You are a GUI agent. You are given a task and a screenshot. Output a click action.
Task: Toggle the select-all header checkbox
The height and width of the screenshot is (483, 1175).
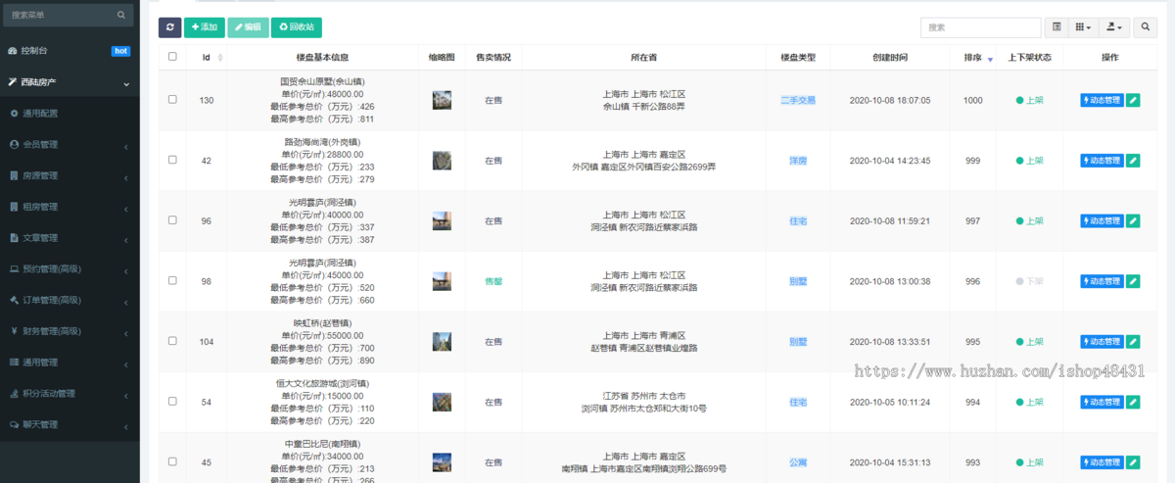[172, 57]
